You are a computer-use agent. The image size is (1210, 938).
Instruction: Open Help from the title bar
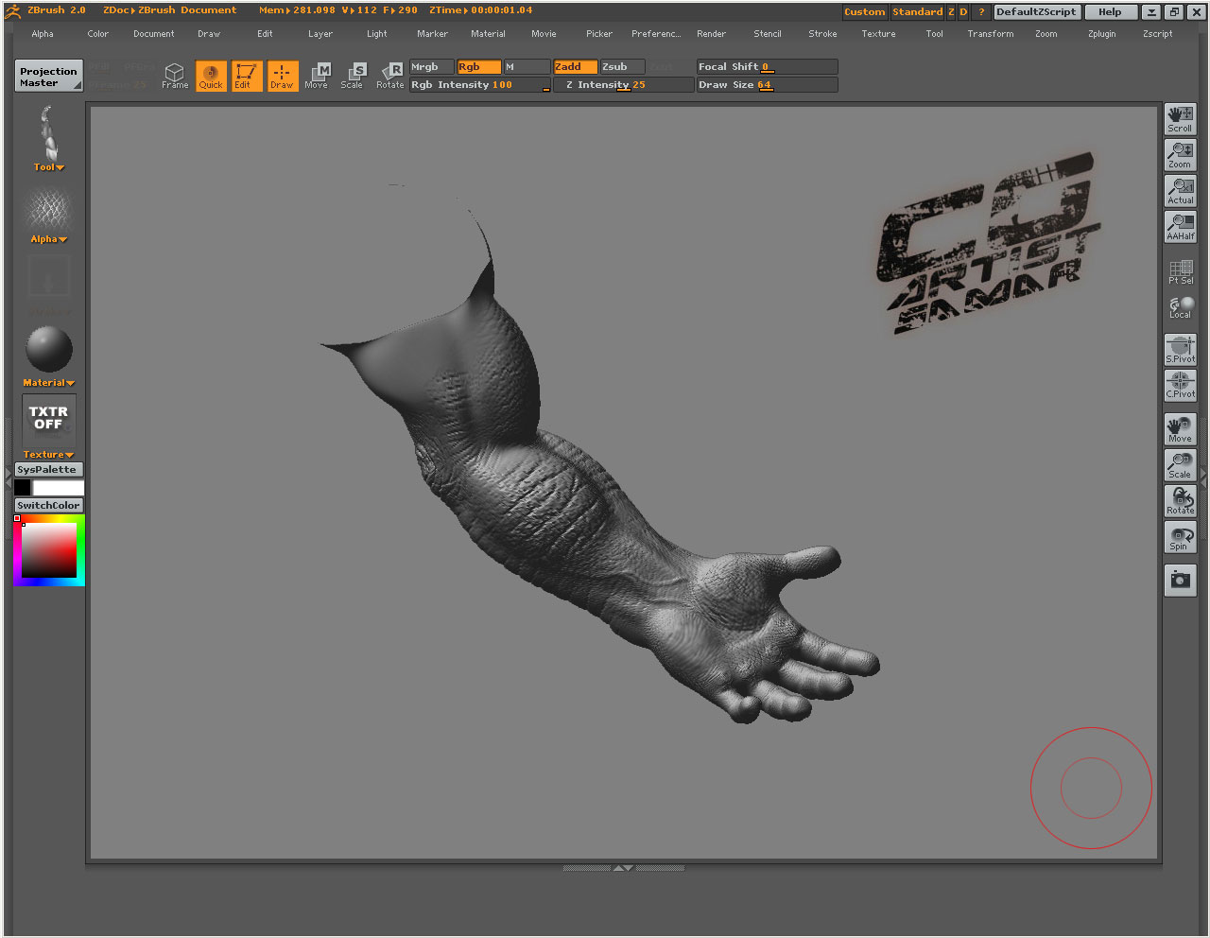pyautogui.click(x=1111, y=11)
